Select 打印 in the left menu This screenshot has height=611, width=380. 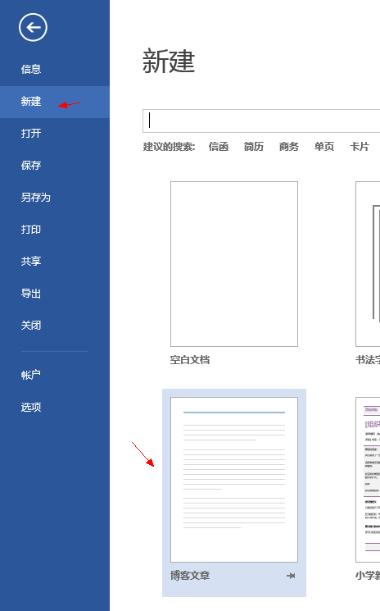pyautogui.click(x=31, y=229)
